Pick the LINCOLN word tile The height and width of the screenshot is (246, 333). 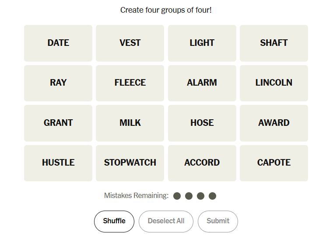(x=273, y=83)
